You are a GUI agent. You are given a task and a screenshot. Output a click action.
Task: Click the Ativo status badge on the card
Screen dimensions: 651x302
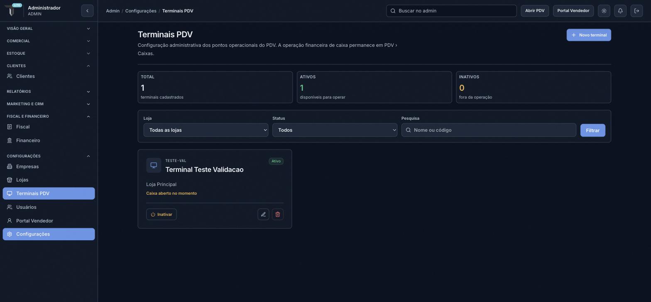coord(276,161)
